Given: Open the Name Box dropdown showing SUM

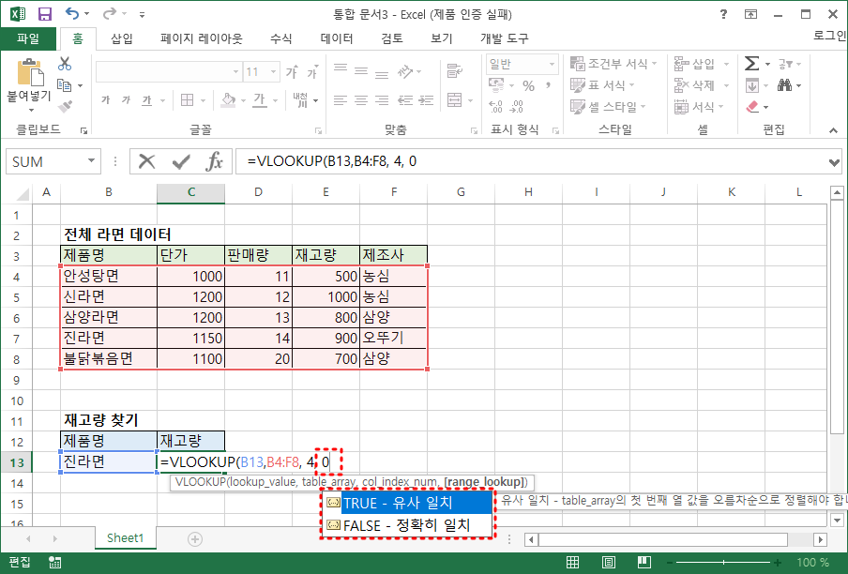Looking at the screenshot, I should 91,161.
